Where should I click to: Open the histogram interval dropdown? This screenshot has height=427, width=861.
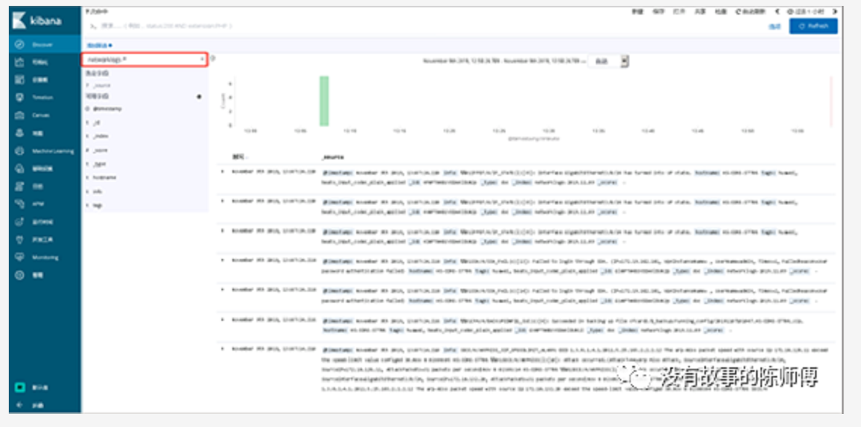pyautogui.click(x=608, y=61)
